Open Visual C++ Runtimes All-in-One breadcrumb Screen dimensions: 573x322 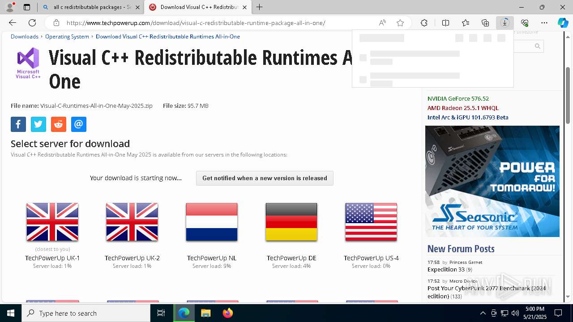pos(168,36)
